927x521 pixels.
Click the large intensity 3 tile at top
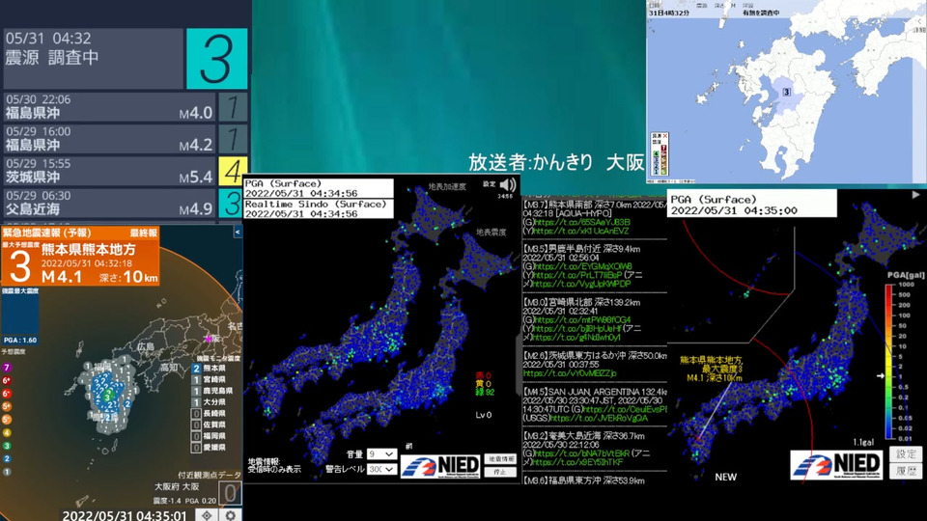pyautogui.click(x=217, y=59)
